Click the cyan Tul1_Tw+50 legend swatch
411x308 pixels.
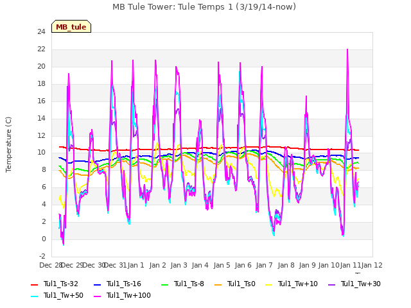(34, 296)
